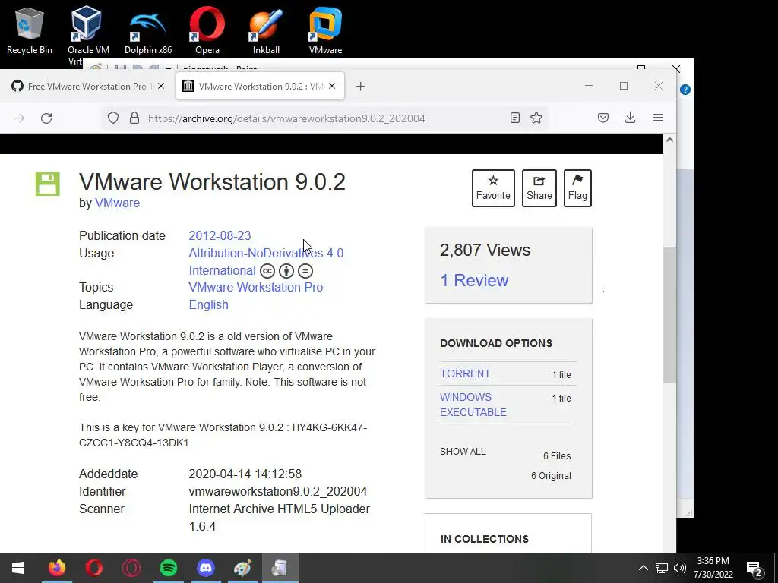This screenshot has width=778, height=583.
Task: Open the English language link
Action: click(208, 304)
